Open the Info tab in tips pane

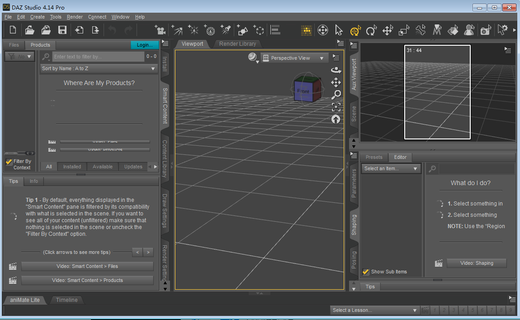click(34, 181)
